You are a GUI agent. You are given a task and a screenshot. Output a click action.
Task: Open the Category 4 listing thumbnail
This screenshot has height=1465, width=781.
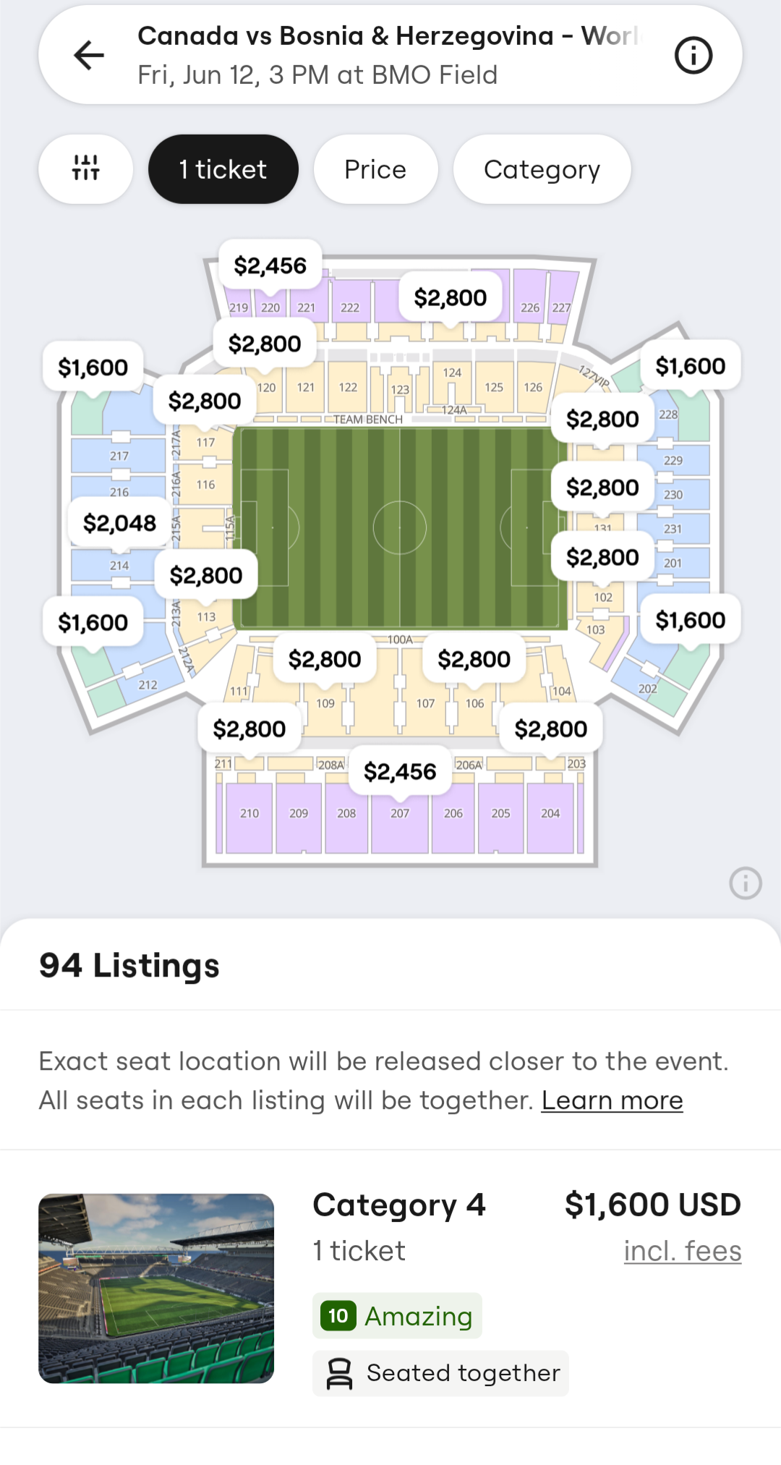(x=156, y=1288)
